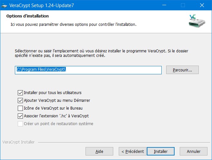Click the paragraph starting with Sélectionner ou saisir
The width and height of the screenshot is (212, 160).
101,53
